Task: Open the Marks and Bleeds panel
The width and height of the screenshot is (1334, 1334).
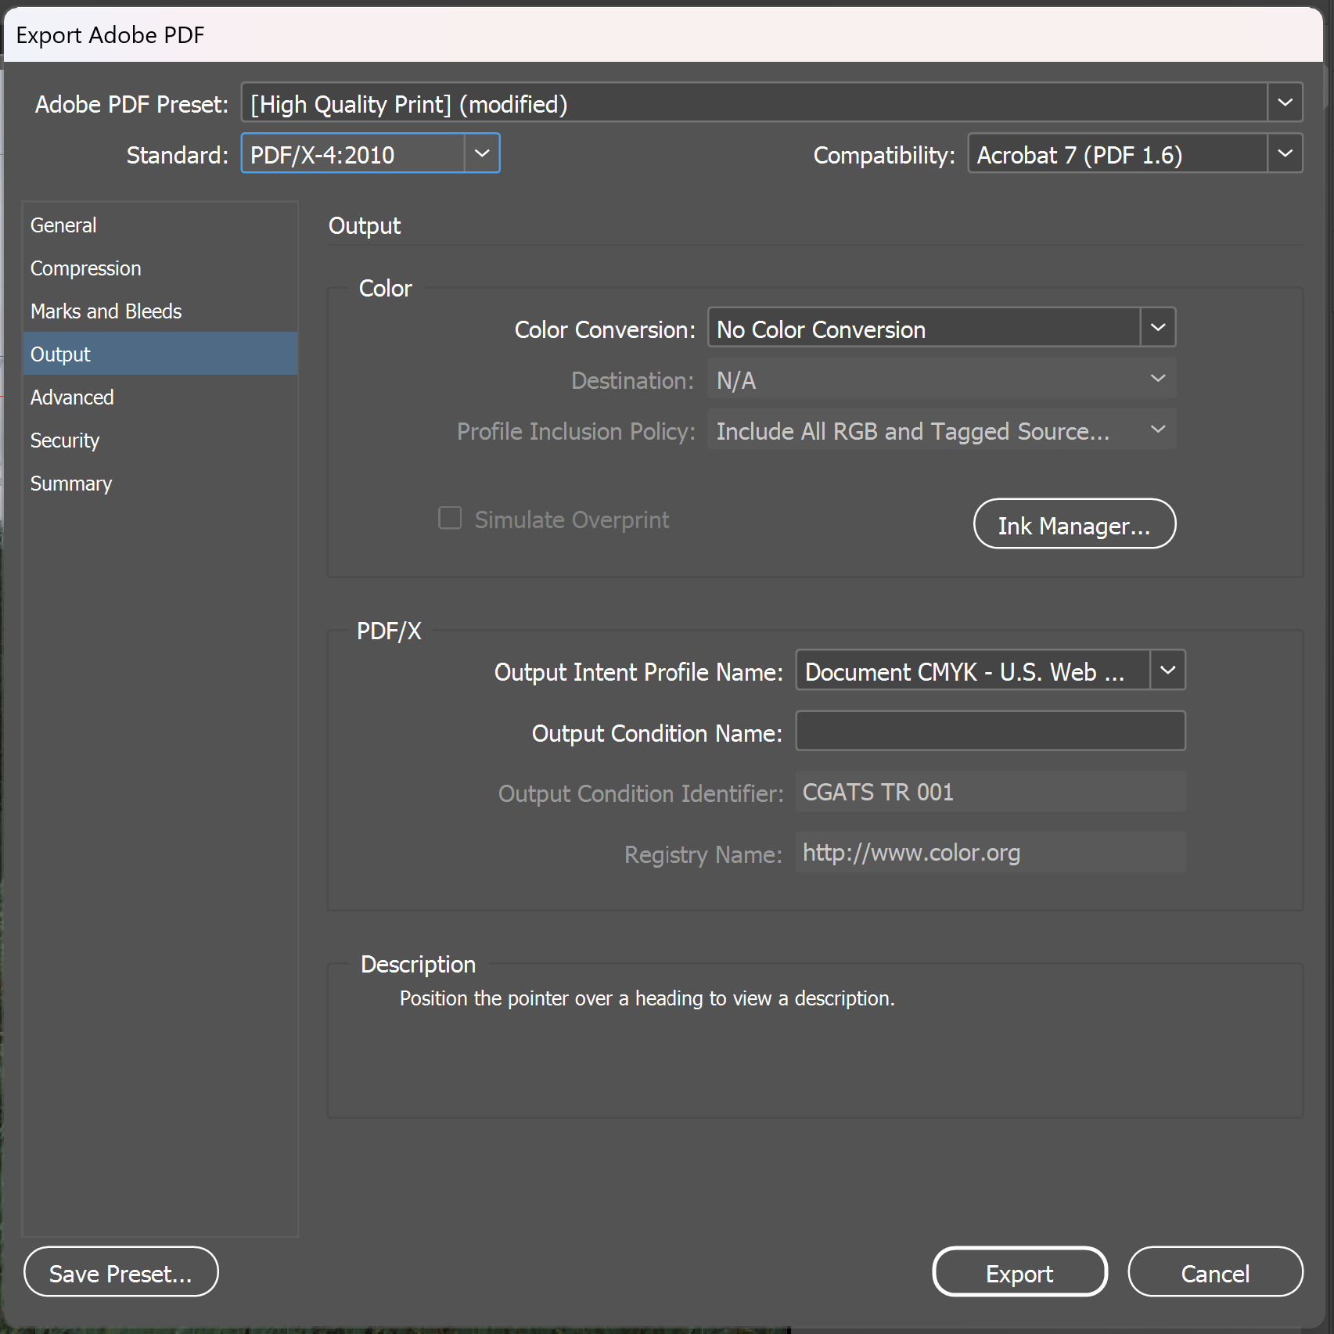Action: [106, 311]
